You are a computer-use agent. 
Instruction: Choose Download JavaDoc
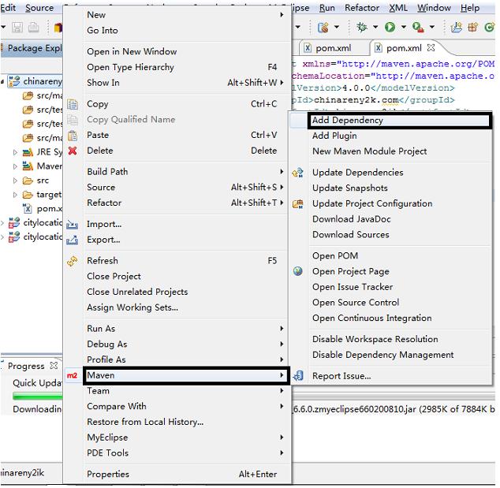tap(390, 219)
